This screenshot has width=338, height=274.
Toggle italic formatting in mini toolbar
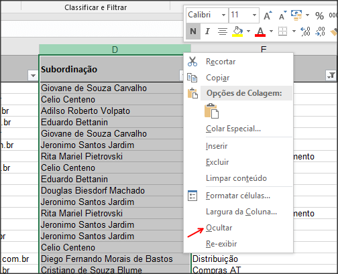207,31
